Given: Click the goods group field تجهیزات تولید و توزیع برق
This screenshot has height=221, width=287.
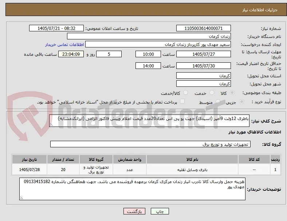Looking at the screenshot, I should tap(150, 144).
